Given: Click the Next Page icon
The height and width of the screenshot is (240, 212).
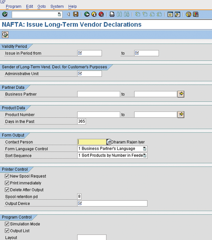Looking at the screenshot, I should coord(152,14).
